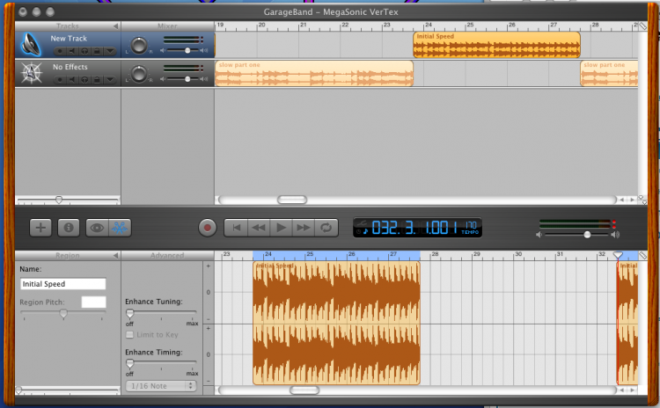The width and height of the screenshot is (660, 408).
Task: Toggle the Cycle loop button
Action: click(326, 228)
